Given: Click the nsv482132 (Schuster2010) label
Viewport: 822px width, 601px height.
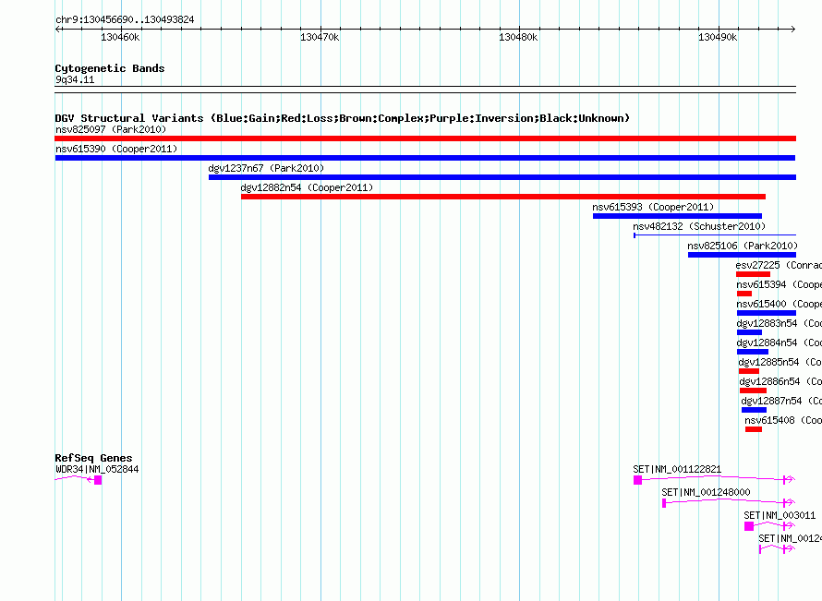Looking at the screenshot, I should click(699, 226).
